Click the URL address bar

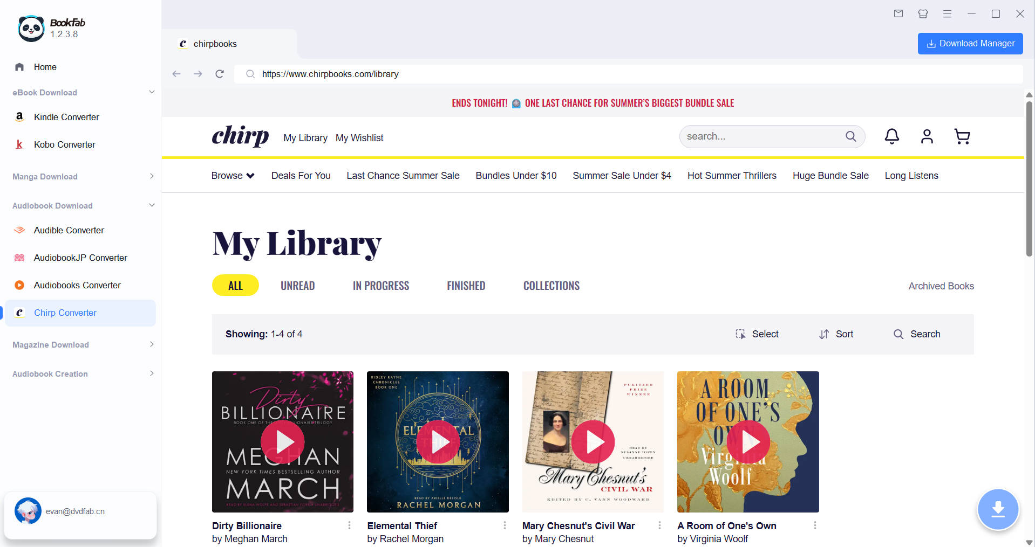pos(629,74)
